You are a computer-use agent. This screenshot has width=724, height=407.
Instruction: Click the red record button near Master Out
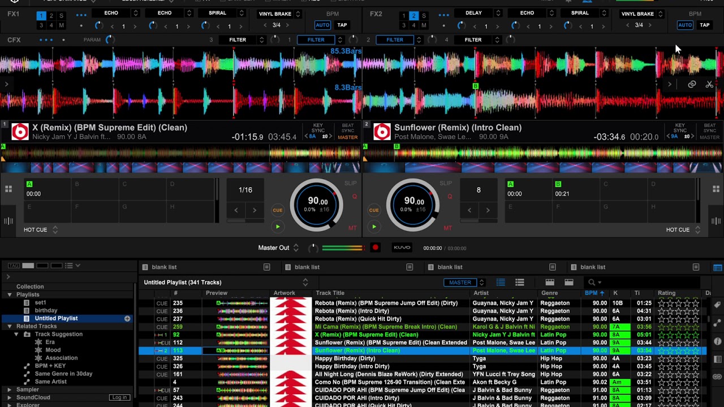tap(375, 248)
